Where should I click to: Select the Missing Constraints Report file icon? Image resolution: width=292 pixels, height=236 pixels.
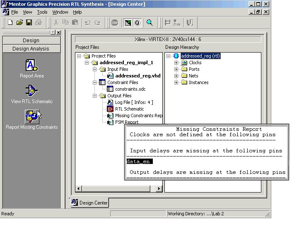click(x=110, y=116)
